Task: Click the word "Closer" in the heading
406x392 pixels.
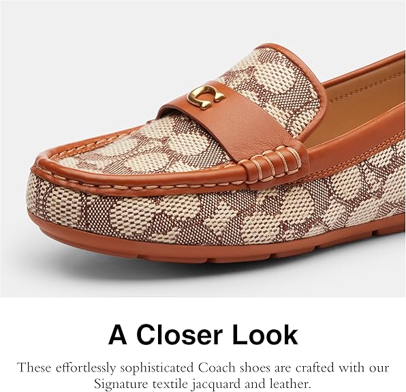Action: click(x=179, y=335)
